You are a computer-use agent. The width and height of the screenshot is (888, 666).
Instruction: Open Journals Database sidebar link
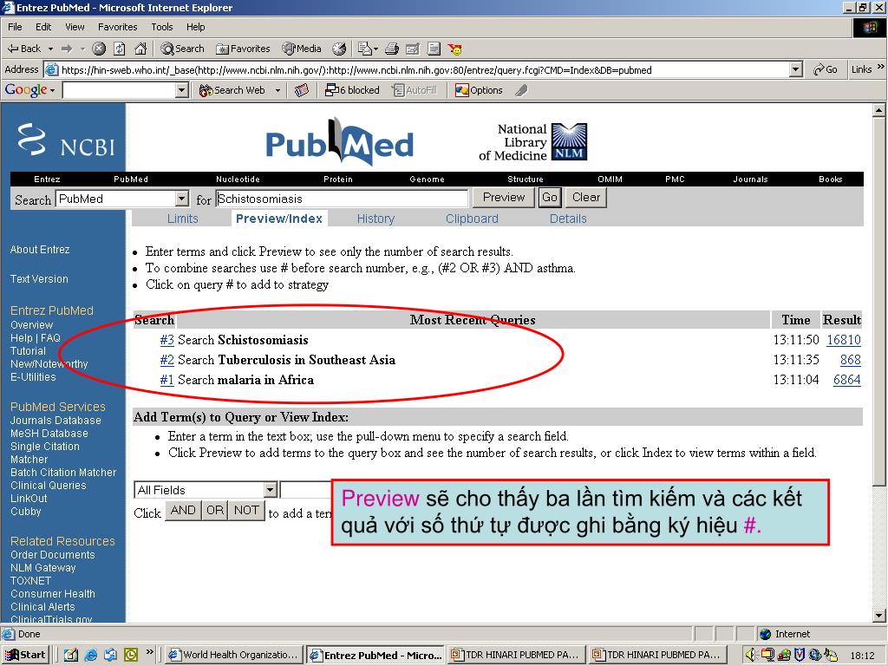tap(55, 421)
